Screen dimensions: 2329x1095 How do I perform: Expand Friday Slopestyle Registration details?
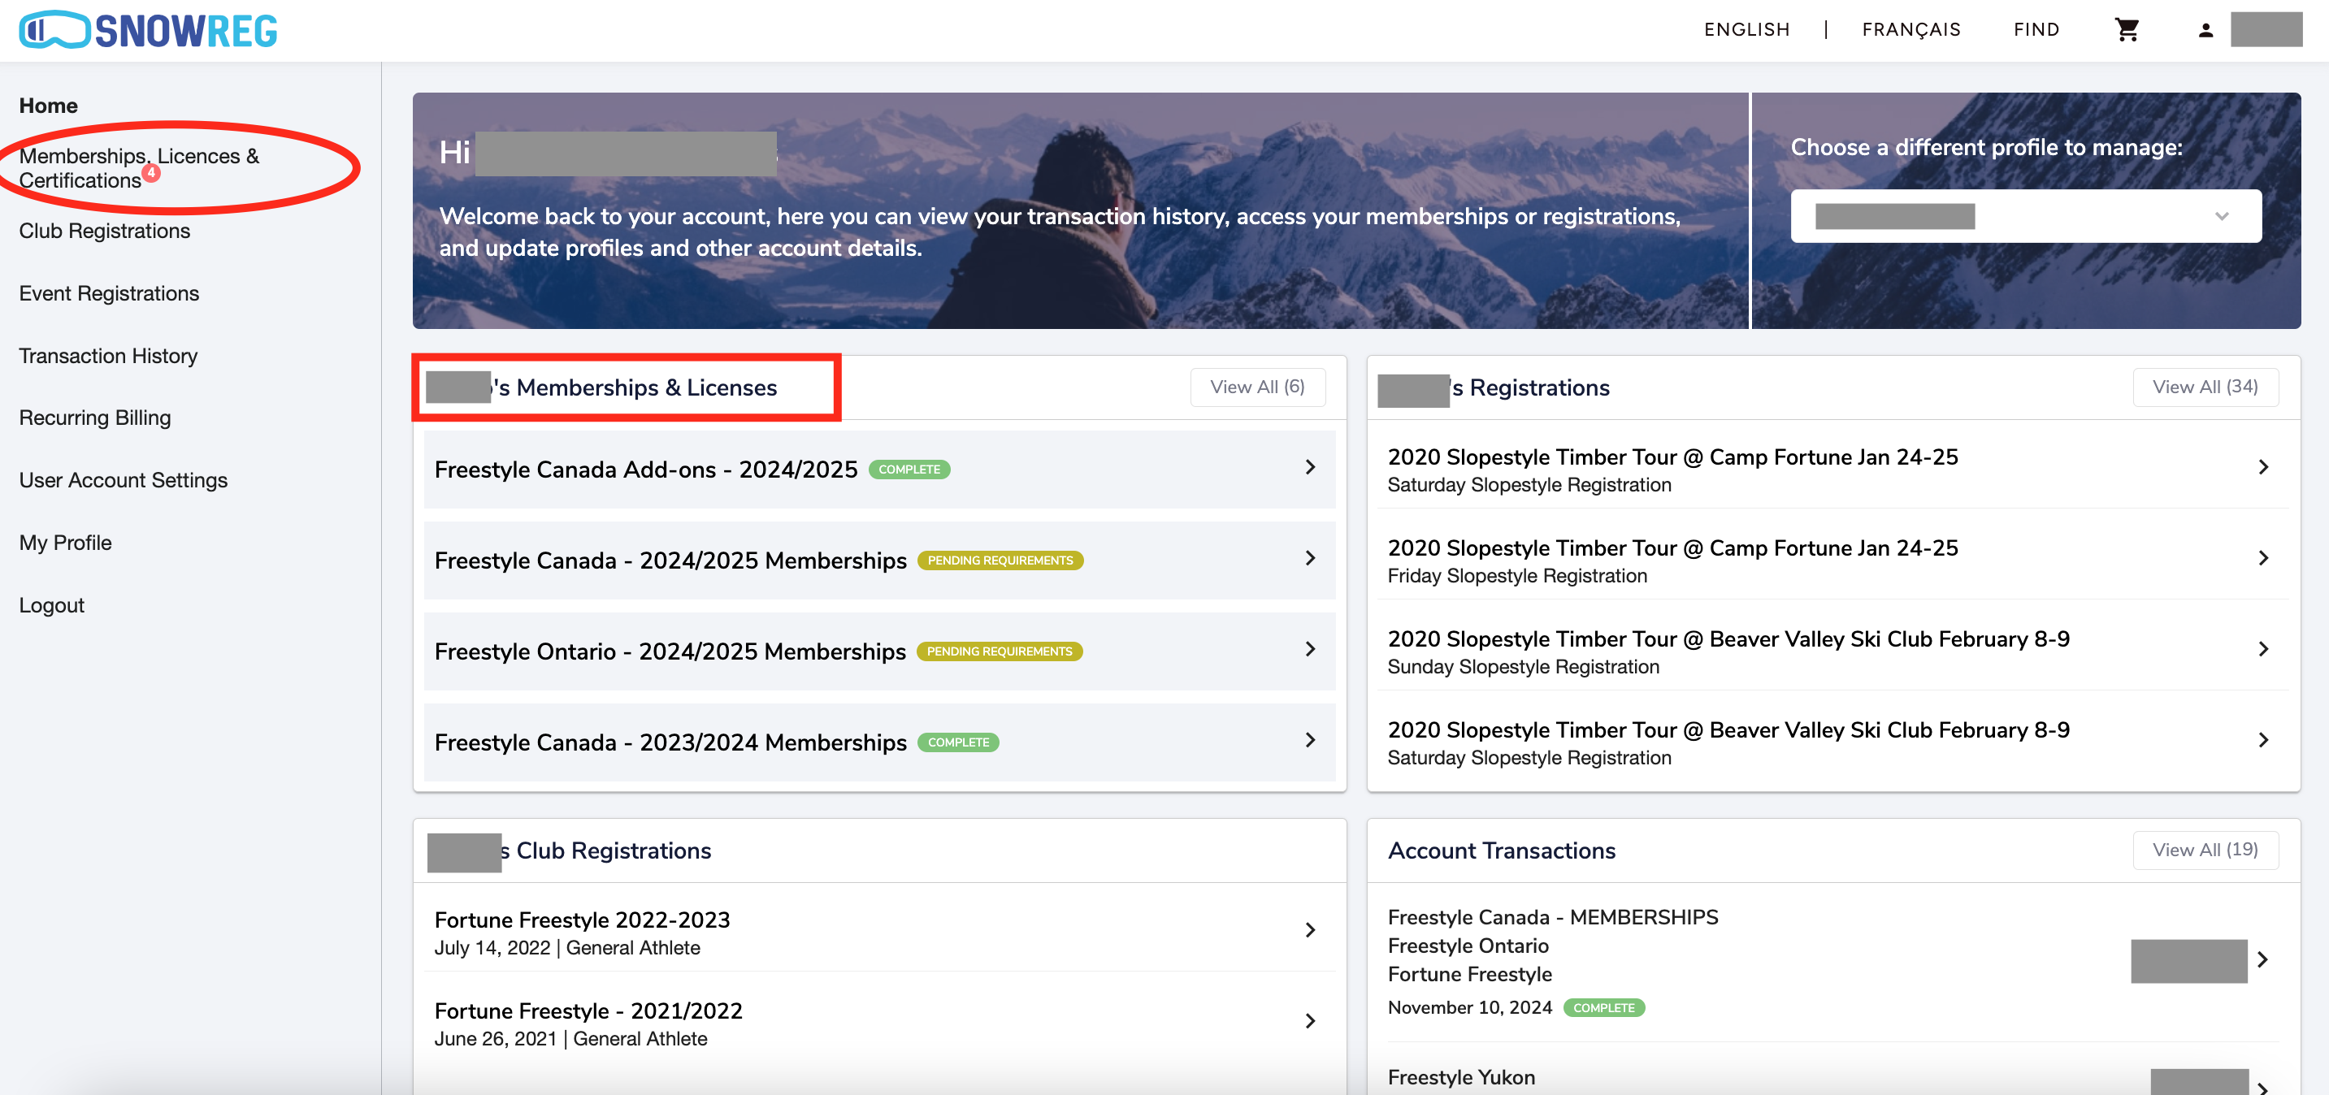(2264, 558)
